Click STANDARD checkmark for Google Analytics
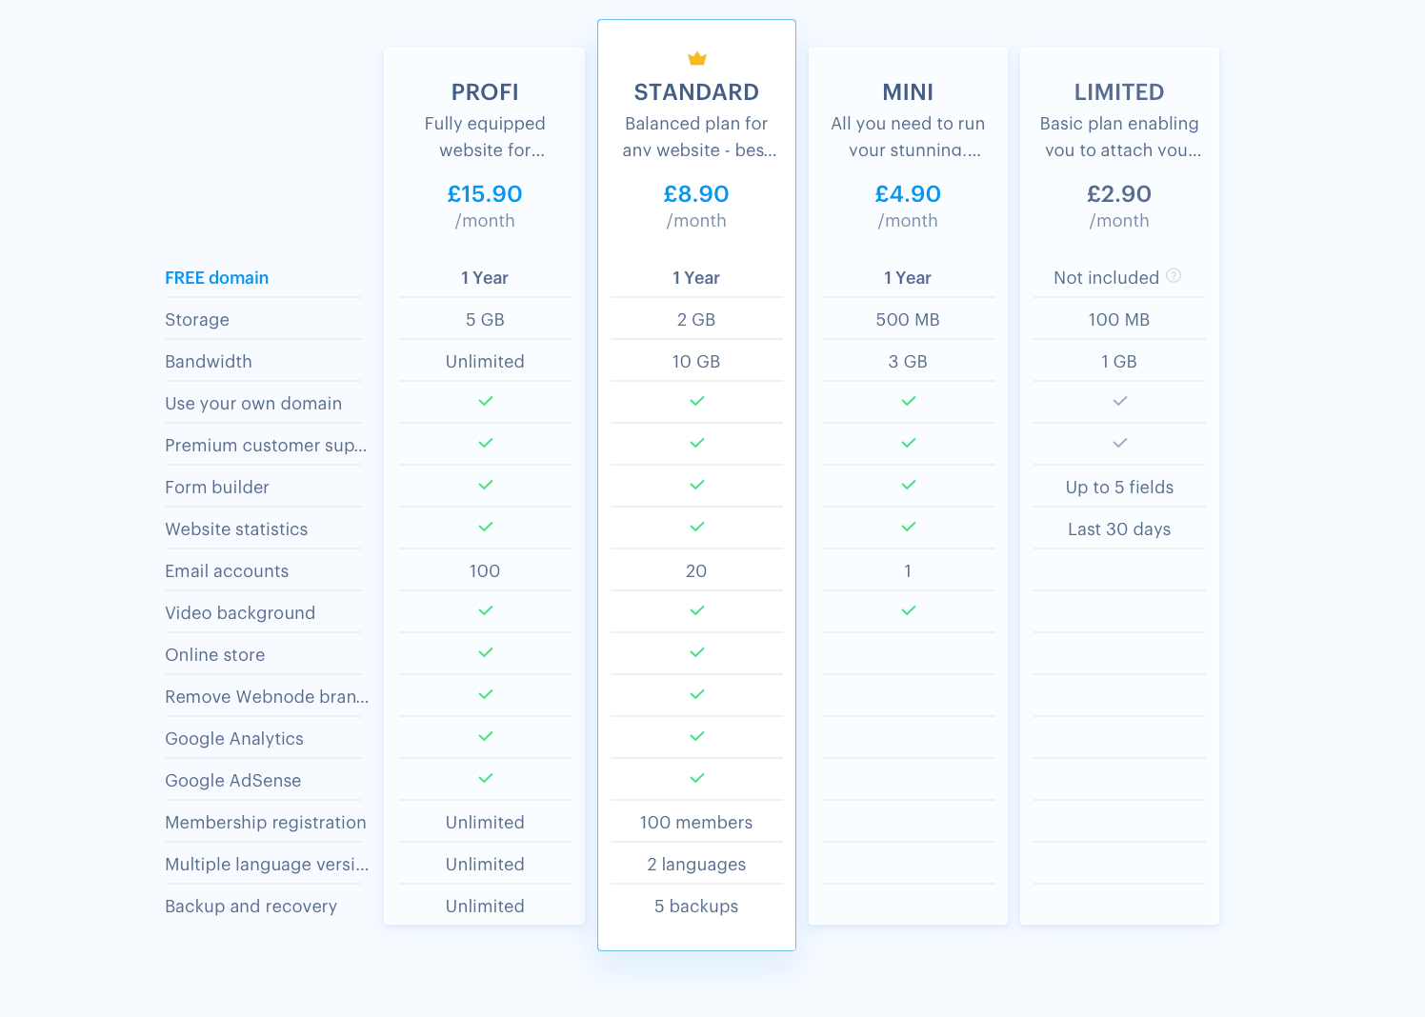Viewport: 1425px width, 1017px height. 697,736
